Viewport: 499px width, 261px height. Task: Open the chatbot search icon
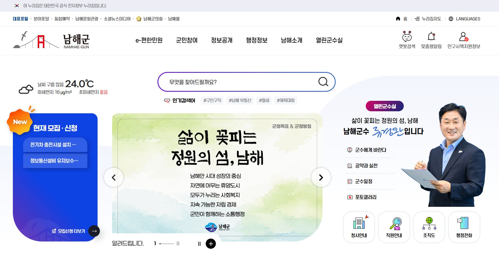point(407,36)
